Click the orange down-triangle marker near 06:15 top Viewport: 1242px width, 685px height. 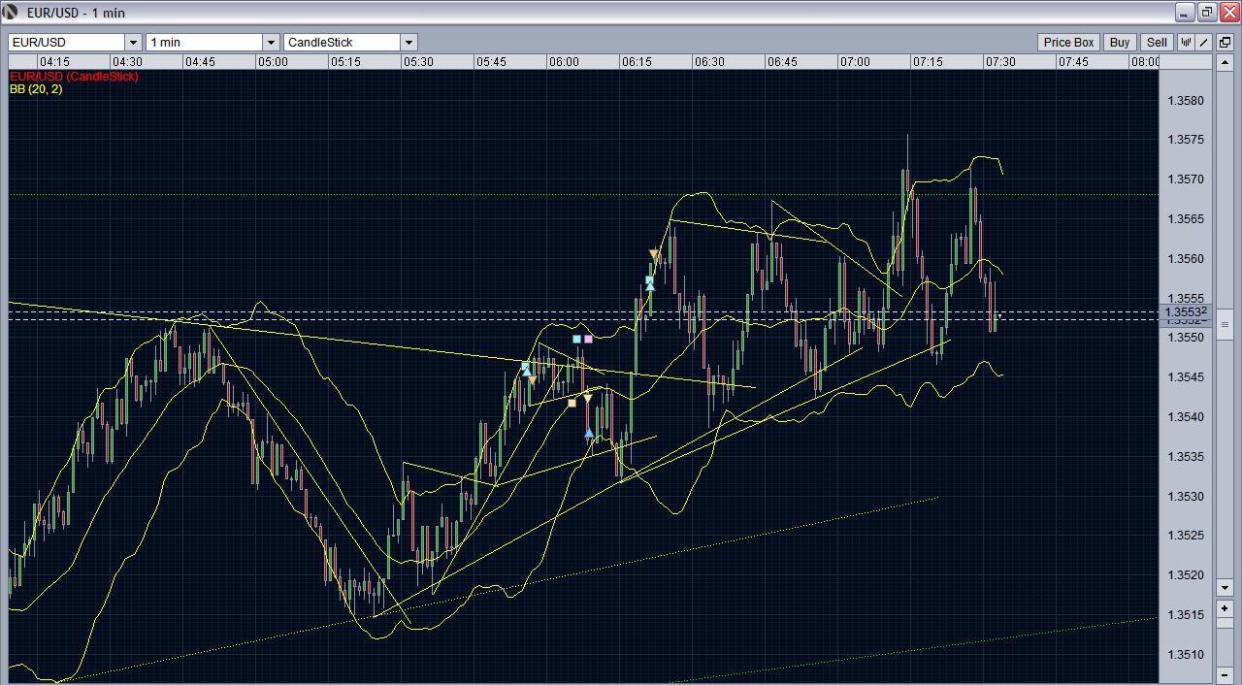point(654,255)
